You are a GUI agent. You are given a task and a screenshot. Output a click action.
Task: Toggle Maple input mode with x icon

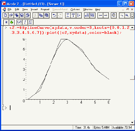(6, 22)
